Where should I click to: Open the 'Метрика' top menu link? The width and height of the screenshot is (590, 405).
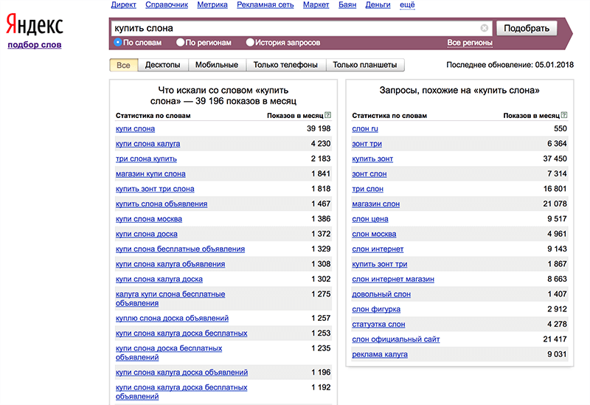[212, 5]
